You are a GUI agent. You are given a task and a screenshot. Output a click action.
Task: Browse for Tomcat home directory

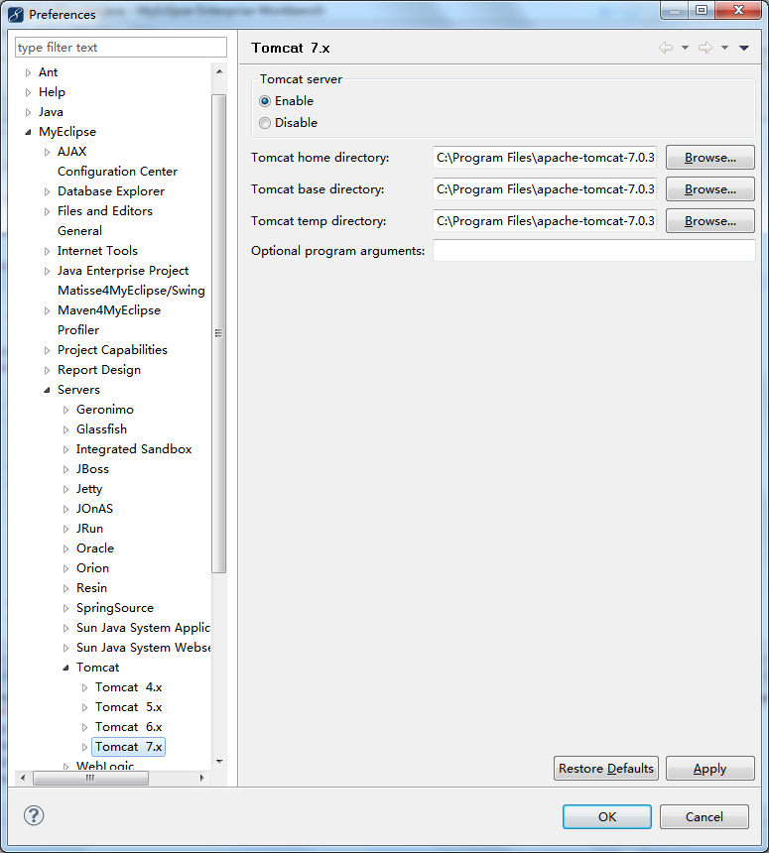[710, 158]
